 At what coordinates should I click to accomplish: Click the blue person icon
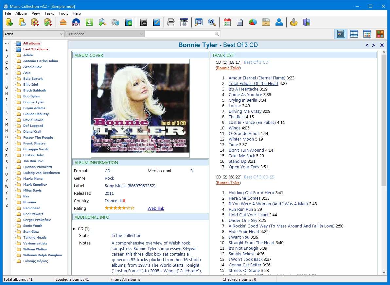pos(279,22)
